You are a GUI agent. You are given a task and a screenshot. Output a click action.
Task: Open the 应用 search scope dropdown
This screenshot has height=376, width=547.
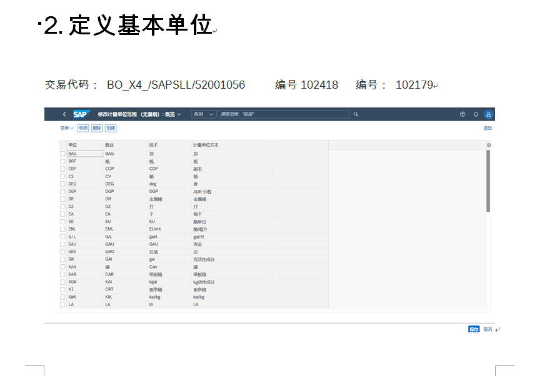[x=203, y=114]
